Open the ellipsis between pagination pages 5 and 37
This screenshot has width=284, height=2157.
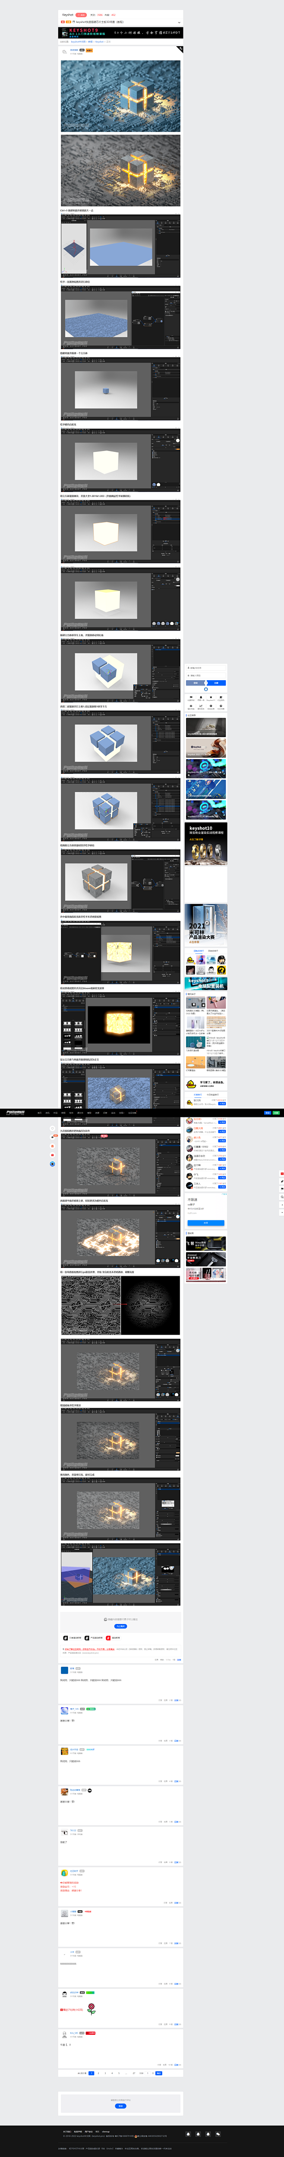tap(126, 2073)
